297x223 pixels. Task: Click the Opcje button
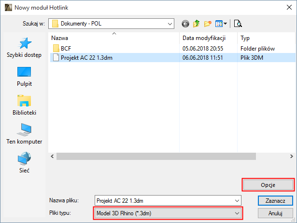[x=268, y=185]
